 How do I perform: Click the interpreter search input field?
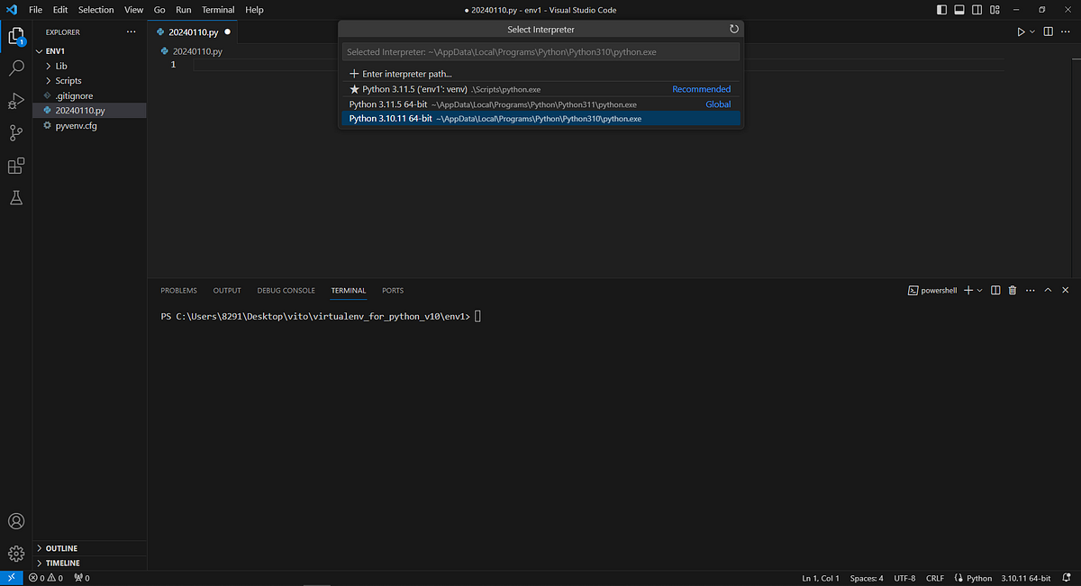click(540, 52)
